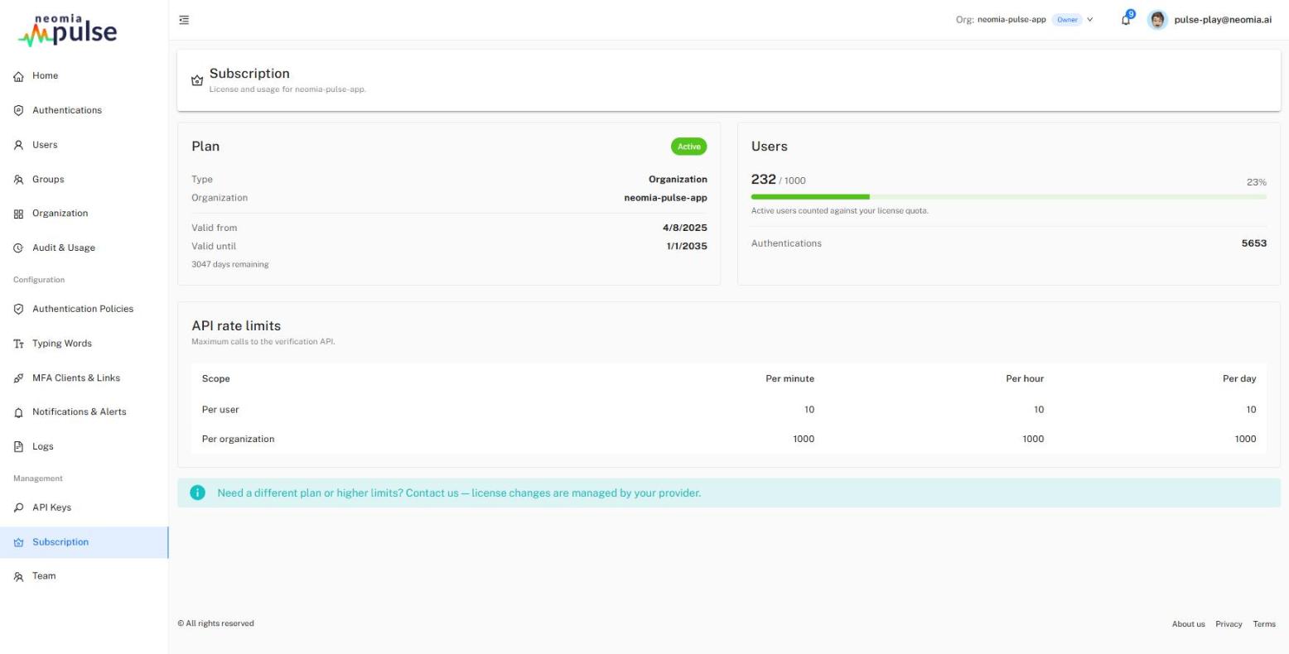Click Per user per-day value 10
This screenshot has height=654, width=1289.
pyautogui.click(x=1251, y=410)
